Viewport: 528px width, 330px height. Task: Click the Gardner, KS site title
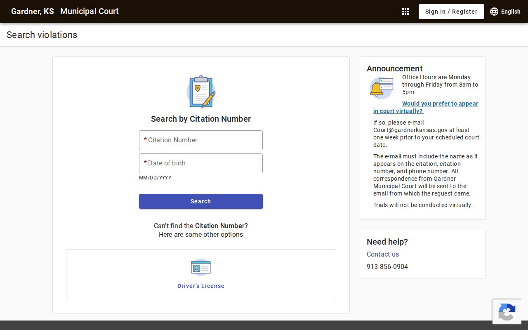[33, 12]
